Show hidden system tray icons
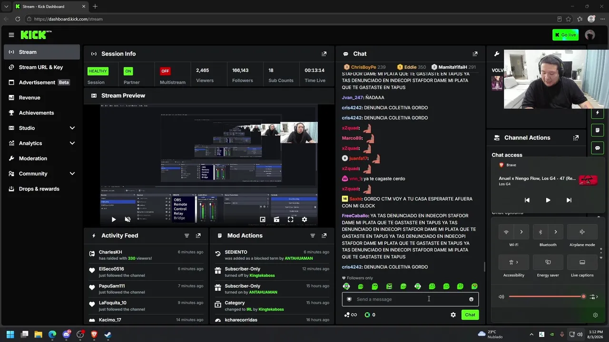 [531, 334]
